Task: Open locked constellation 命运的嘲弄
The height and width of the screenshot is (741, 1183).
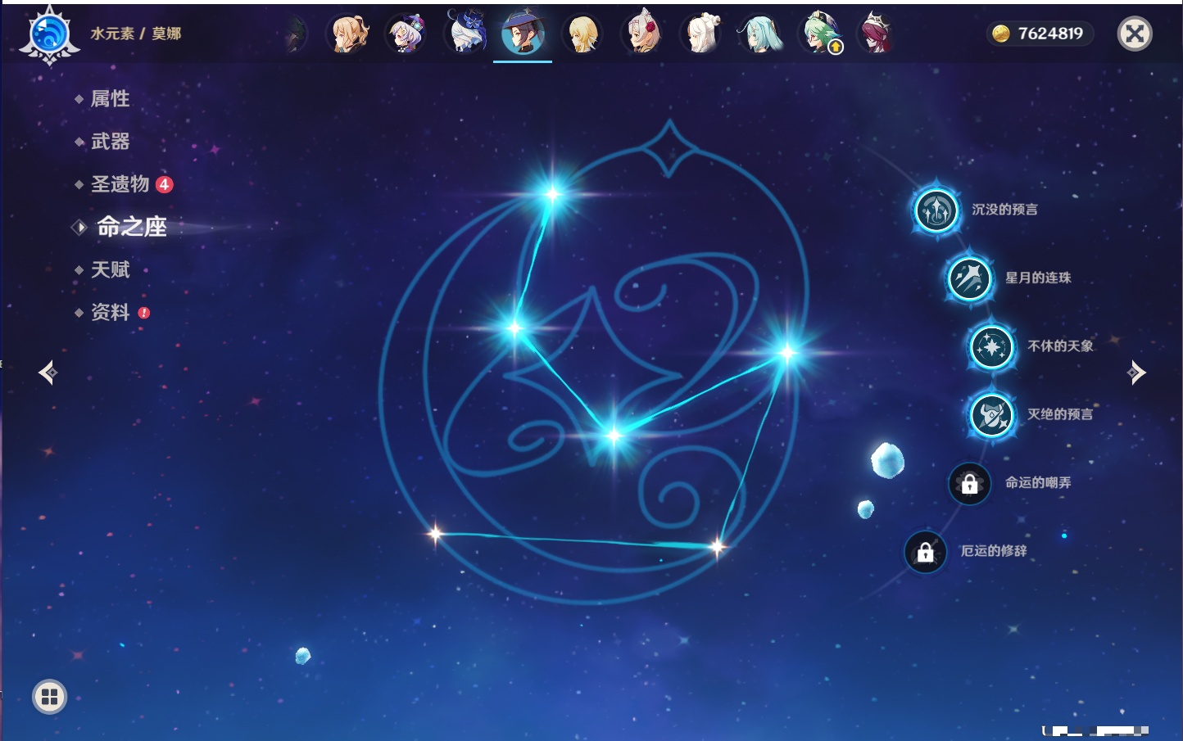Action: pos(969,483)
